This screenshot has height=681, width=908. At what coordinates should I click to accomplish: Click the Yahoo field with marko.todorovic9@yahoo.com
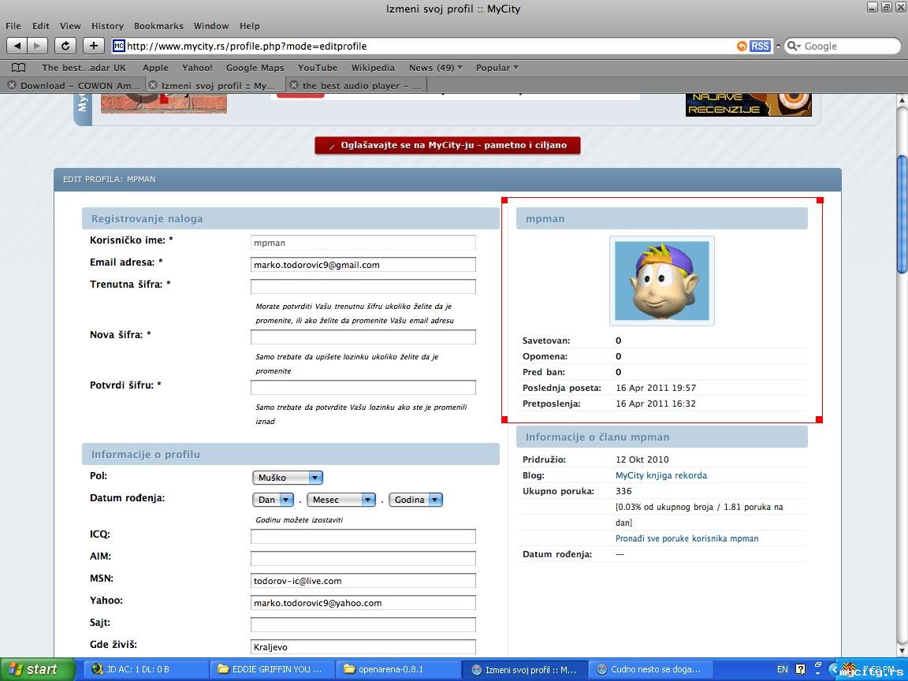click(x=363, y=603)
